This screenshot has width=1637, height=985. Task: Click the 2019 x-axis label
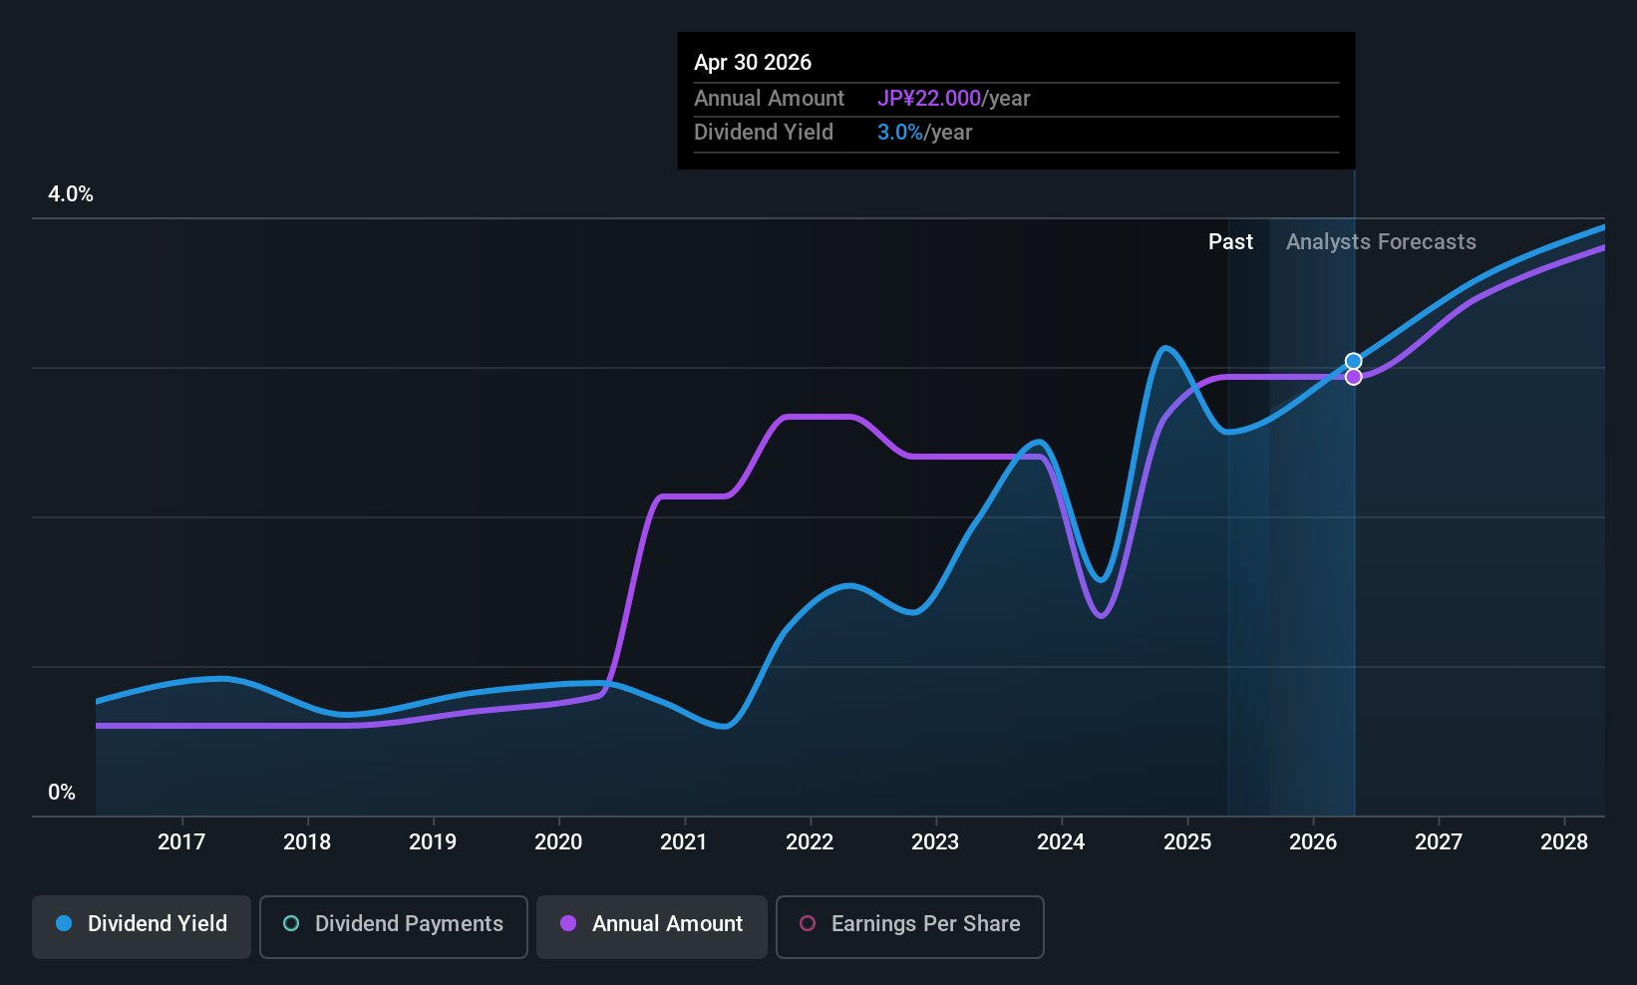click(x=433, y=841)
